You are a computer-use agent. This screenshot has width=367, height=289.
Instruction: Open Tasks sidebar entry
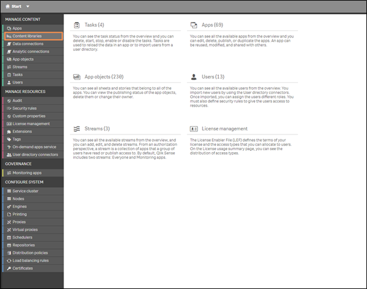tap(33, 75)
